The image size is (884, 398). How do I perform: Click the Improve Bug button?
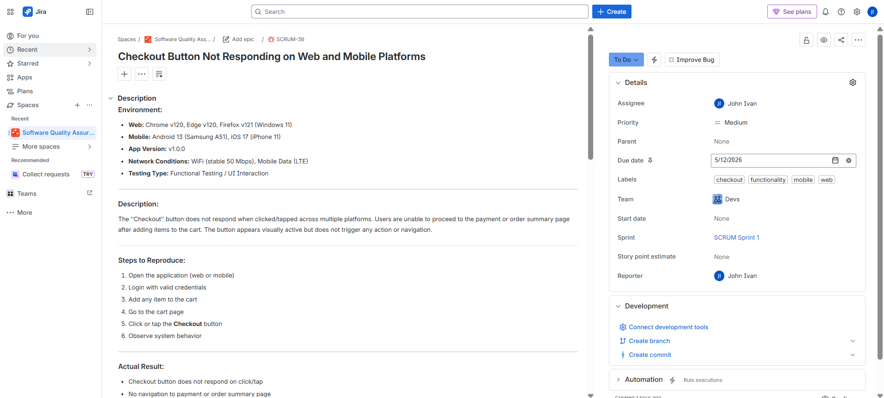pyautogui.click(x=692, y=60)
